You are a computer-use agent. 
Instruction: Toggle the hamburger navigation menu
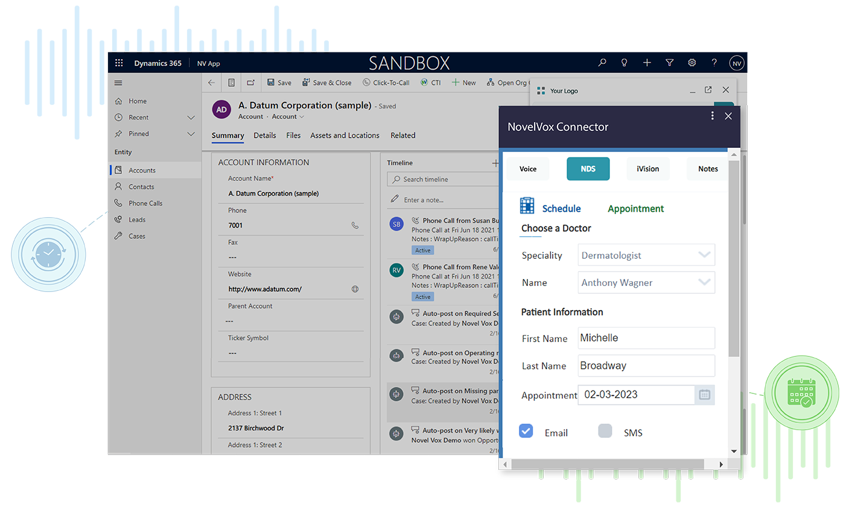[118, 83]
